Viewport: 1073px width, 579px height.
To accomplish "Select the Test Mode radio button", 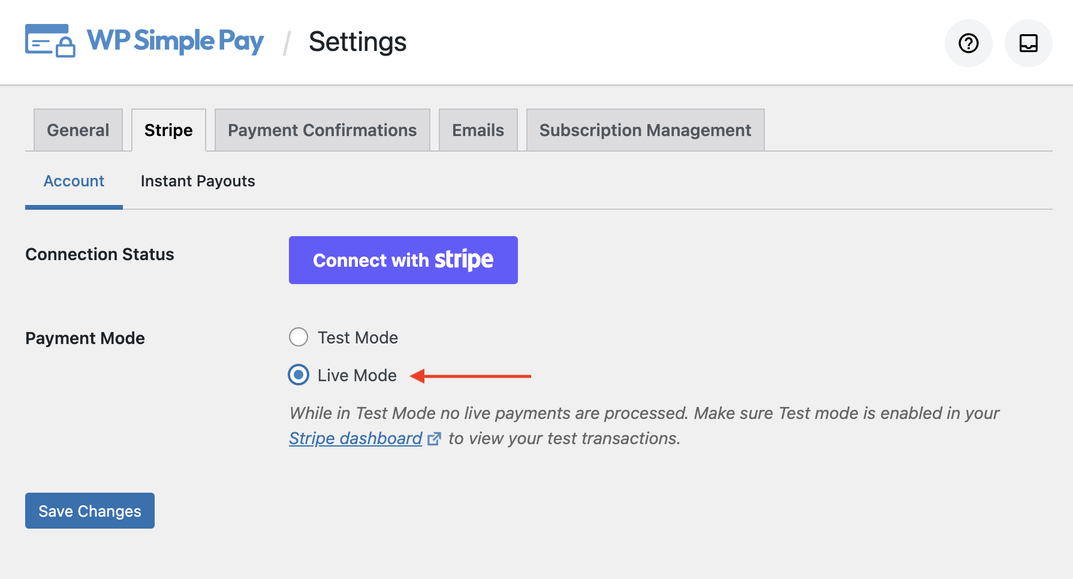I will (x=299, y=337).
